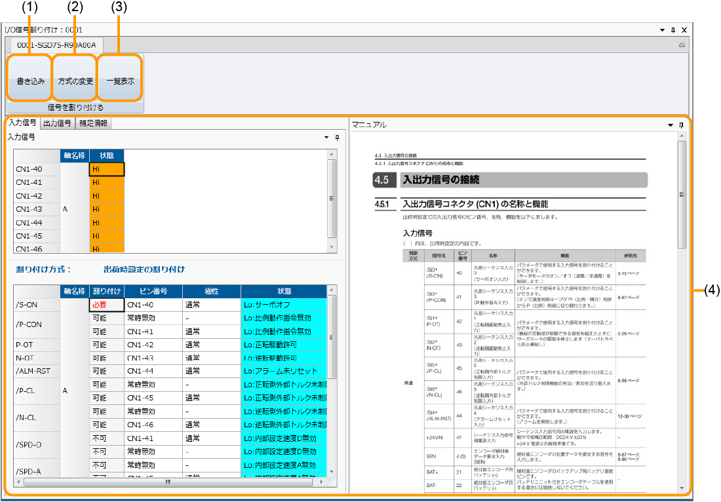Viewport: 721px width, 502px height.
Task: Switch to the 出力信号 tab
Action: tap(57, 123)
